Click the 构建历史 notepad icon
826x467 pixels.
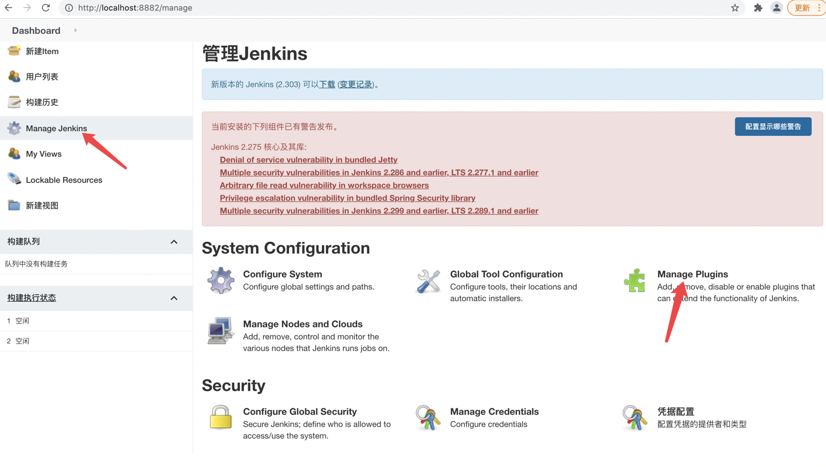click(x=14, y=102)
